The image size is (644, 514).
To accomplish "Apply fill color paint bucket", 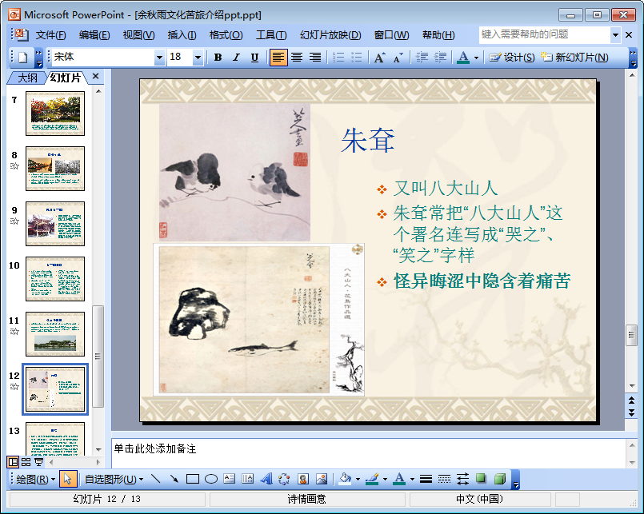I will (x=346, y=479).
